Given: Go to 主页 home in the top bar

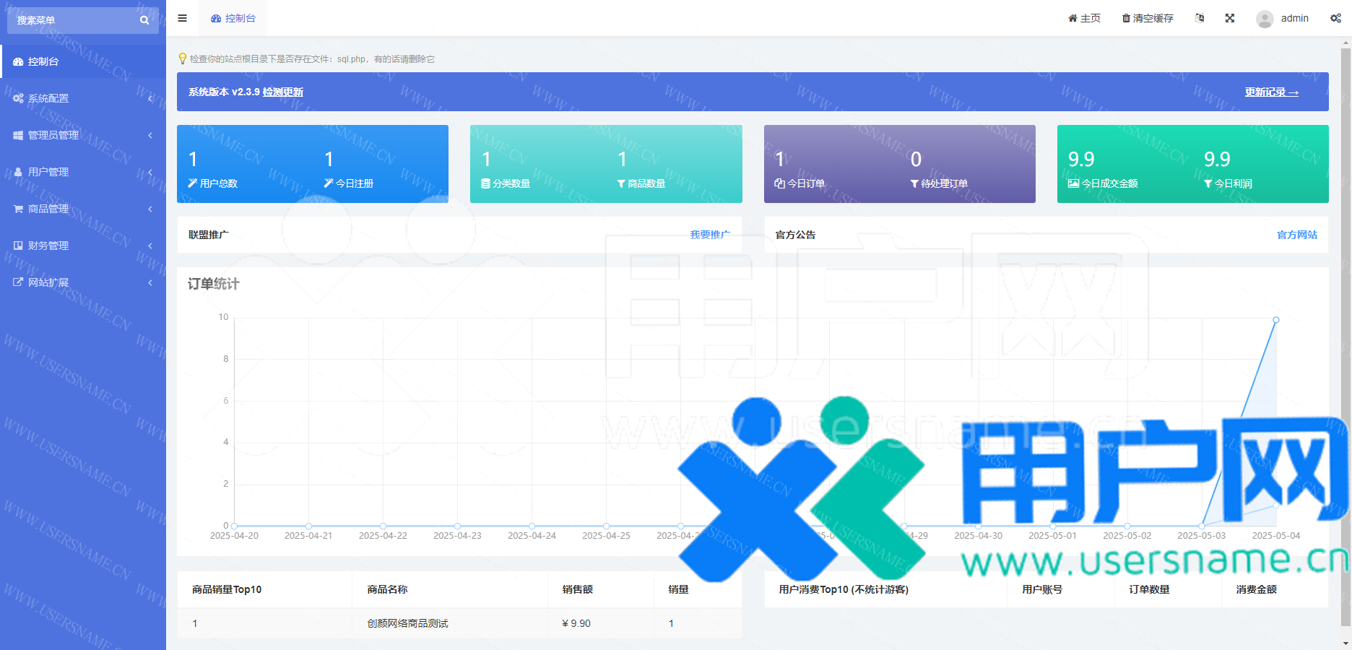Looking at the screenshot, I should click(1084, 18).
